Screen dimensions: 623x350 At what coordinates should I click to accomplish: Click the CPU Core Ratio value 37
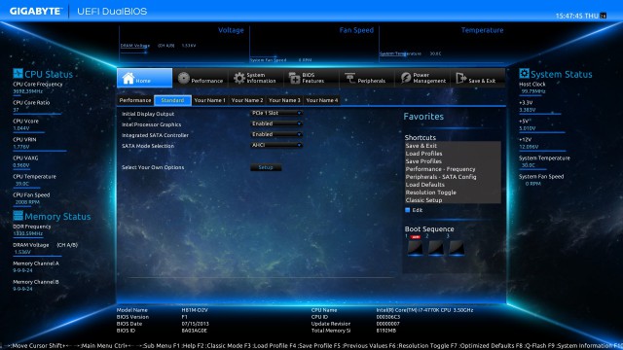click(x=16, y=110)
